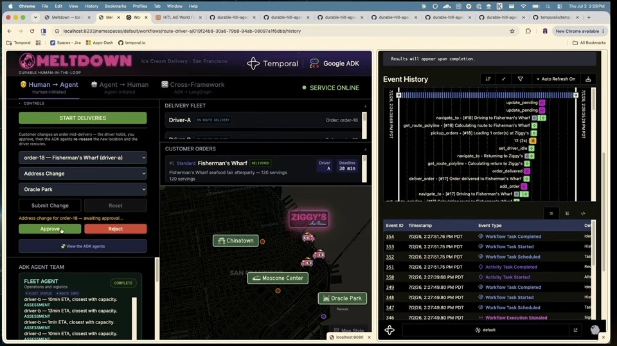Click the user avatar at bottom right
Viewport: 617px width, 346px height.
pos(595,329)
